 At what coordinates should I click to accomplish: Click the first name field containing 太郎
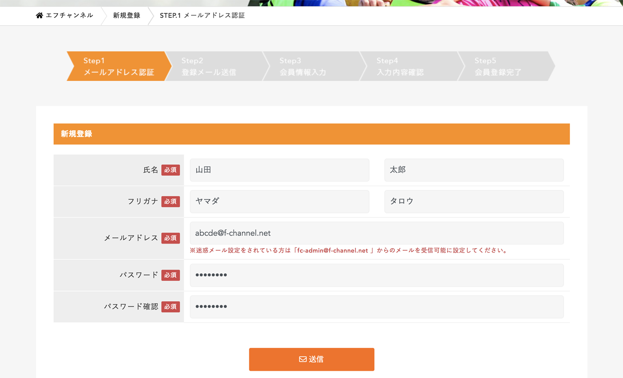473,170
